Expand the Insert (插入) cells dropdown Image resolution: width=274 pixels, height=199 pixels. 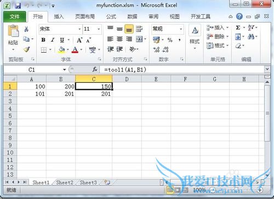227,27
